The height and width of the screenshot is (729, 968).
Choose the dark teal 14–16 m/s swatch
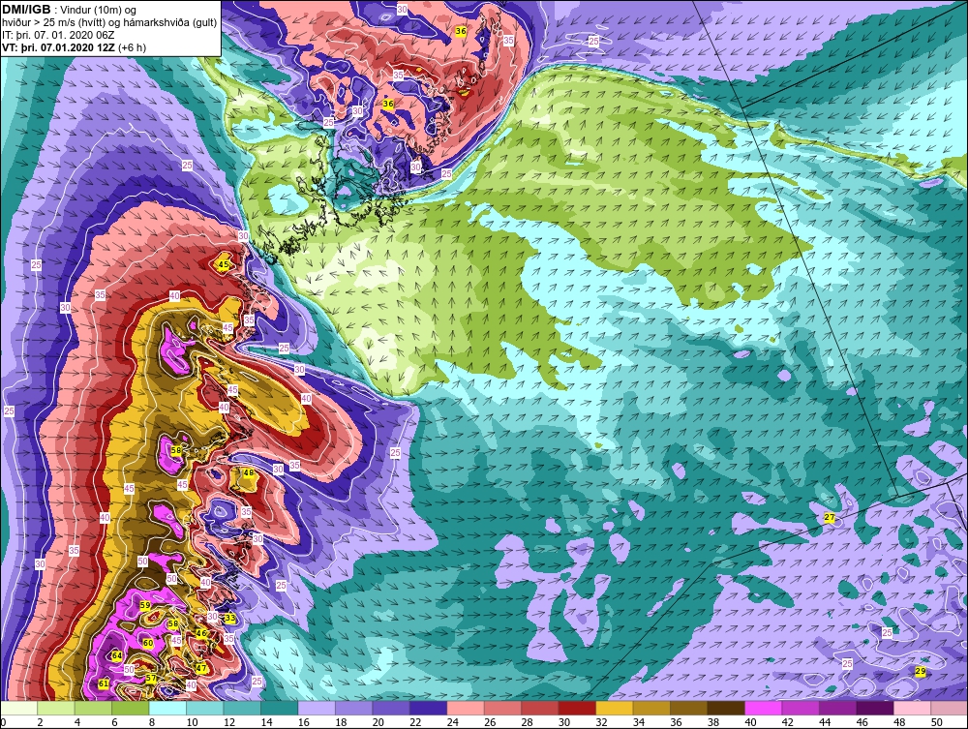point(279,708)
